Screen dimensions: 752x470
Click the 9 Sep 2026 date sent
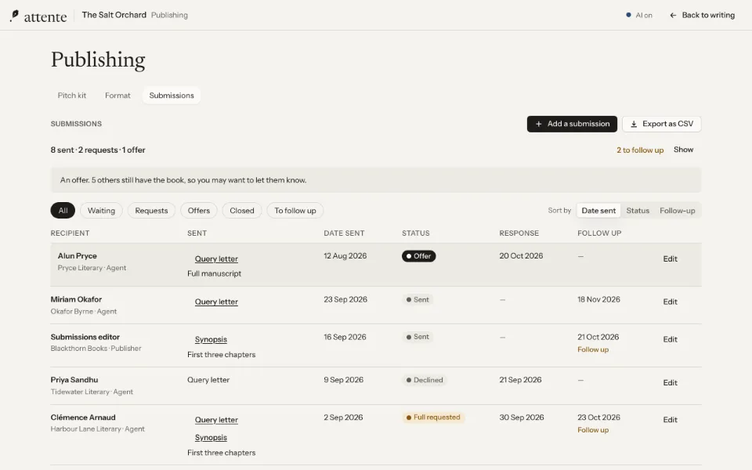[x=343, y=380]
